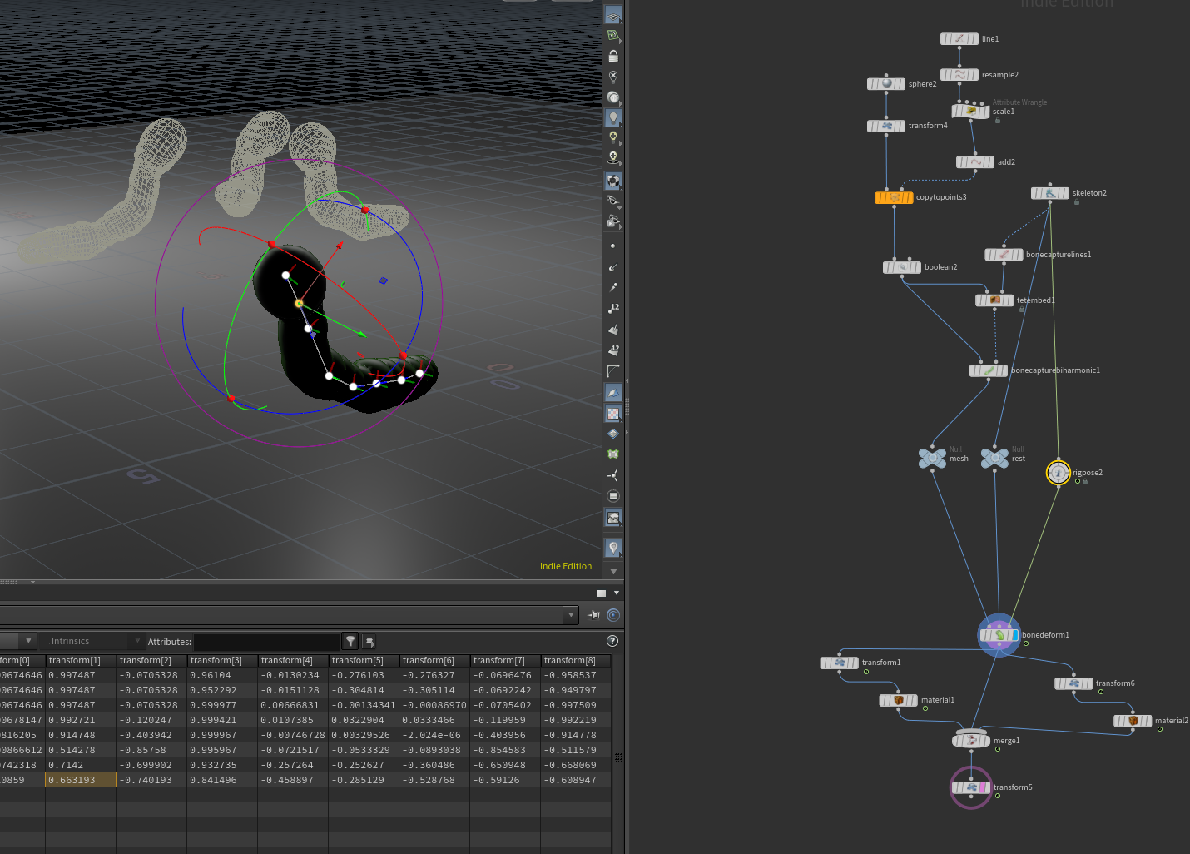Click the pink display flag on transform5

pyautogui.click(x=984, y=787)
